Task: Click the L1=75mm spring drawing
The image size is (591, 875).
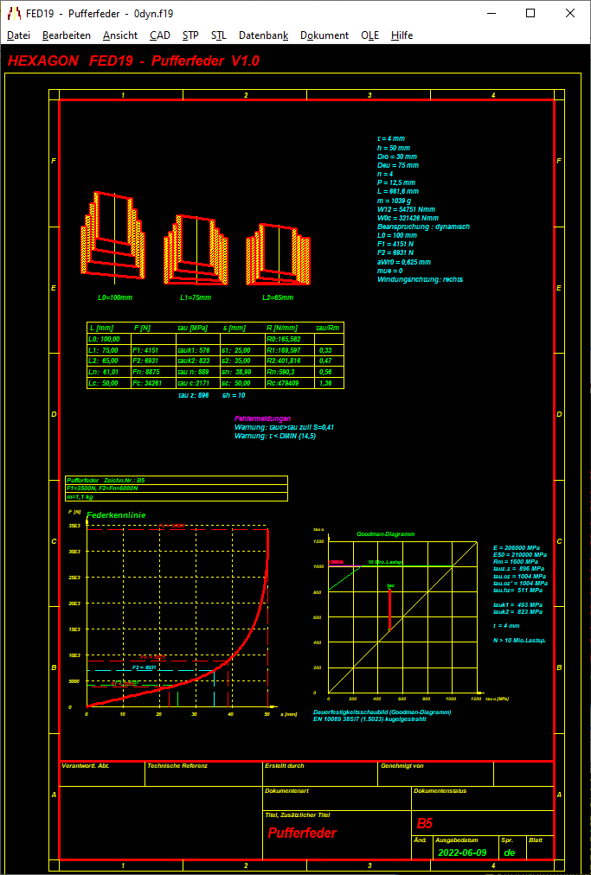Action: tap(196, 251)
